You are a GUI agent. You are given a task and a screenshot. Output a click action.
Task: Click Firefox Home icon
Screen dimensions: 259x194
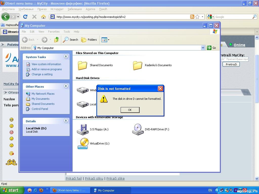pos(44,17)
